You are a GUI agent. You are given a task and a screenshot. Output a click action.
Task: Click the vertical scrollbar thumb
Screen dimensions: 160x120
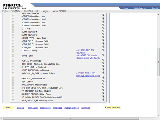click(159, 62)
